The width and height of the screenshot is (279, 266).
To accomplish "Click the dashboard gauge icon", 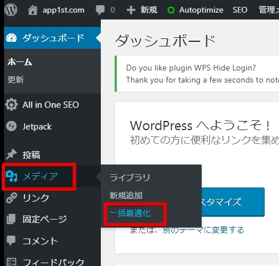I will point(11,38).
